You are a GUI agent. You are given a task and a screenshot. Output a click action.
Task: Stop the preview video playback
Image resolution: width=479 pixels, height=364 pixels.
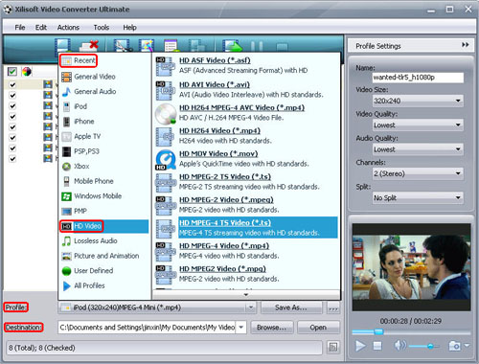click(x=377, y=346)
